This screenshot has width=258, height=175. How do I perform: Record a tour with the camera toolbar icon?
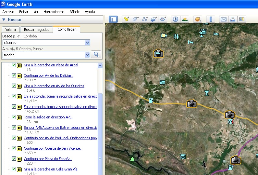point(163,19)
